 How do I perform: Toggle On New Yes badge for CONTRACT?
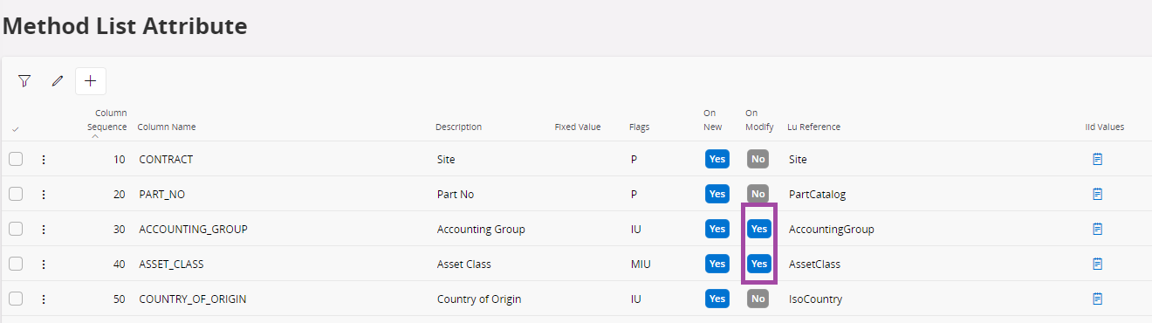coord(717,159)
